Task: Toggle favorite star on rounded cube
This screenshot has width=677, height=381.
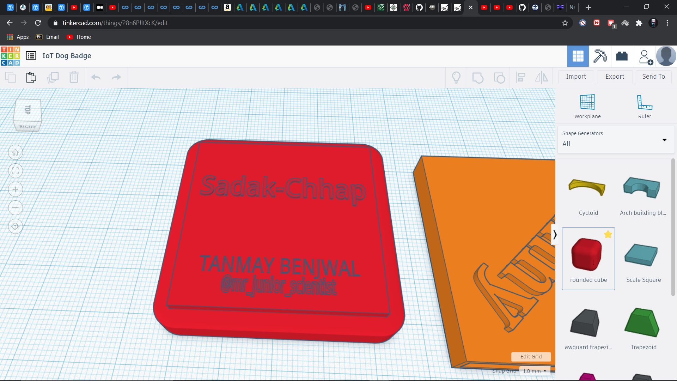Action: (608, 235)
